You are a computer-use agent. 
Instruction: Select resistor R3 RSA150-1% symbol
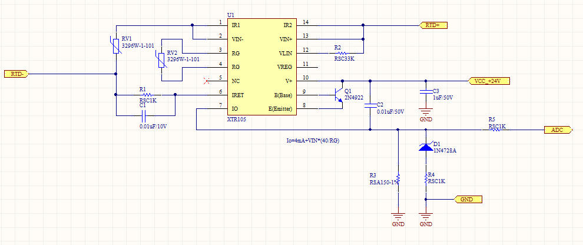tap(398, 178)
